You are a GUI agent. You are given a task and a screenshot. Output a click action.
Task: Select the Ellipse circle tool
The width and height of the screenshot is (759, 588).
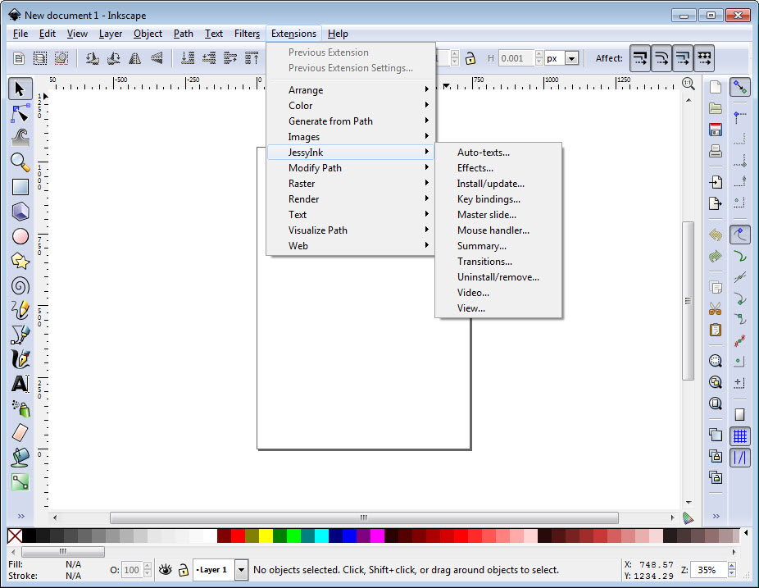tap(20, 236)
